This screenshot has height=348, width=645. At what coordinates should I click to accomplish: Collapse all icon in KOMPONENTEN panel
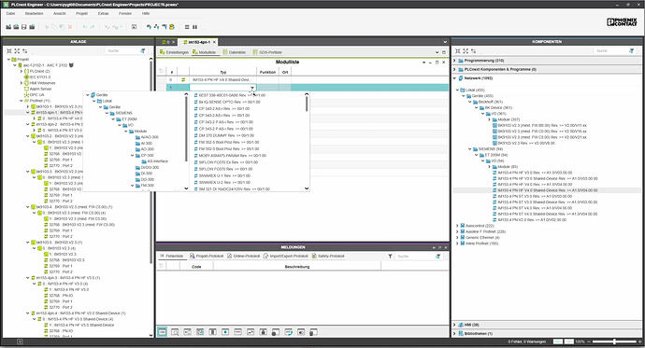457,51
